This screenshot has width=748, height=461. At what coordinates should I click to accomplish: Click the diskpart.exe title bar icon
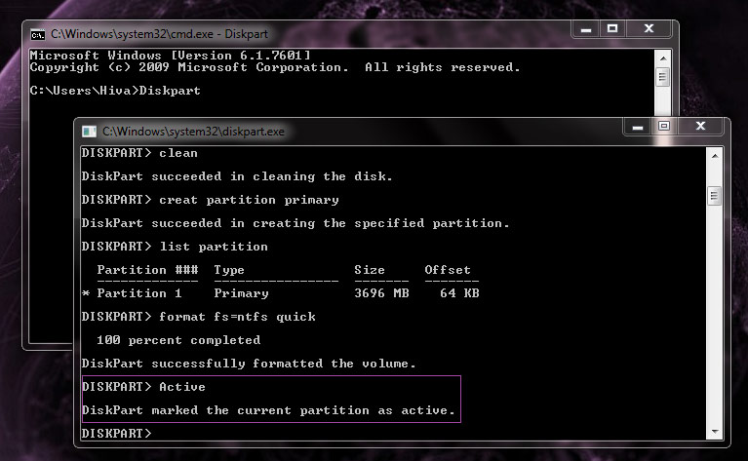[x=90, y=131]
